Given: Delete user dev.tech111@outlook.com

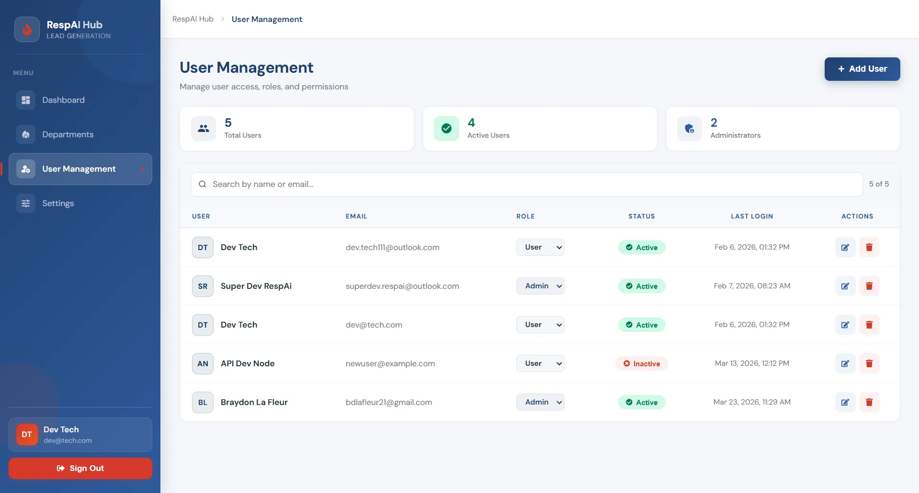Looking at the screenshot, I should click(869, 247).
